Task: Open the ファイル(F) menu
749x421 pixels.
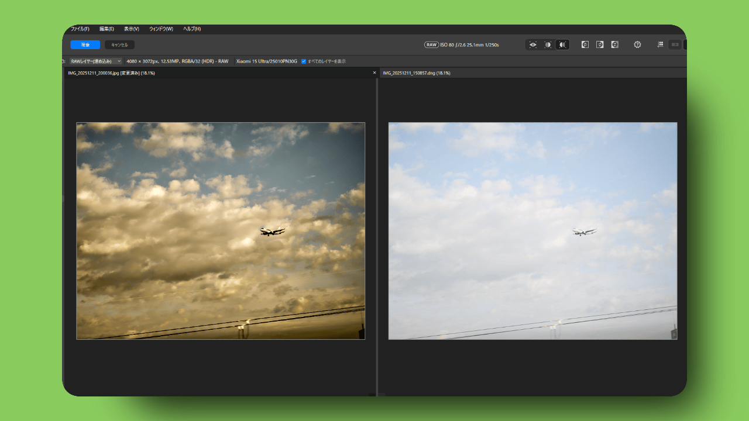Action: tap(80, 29)
